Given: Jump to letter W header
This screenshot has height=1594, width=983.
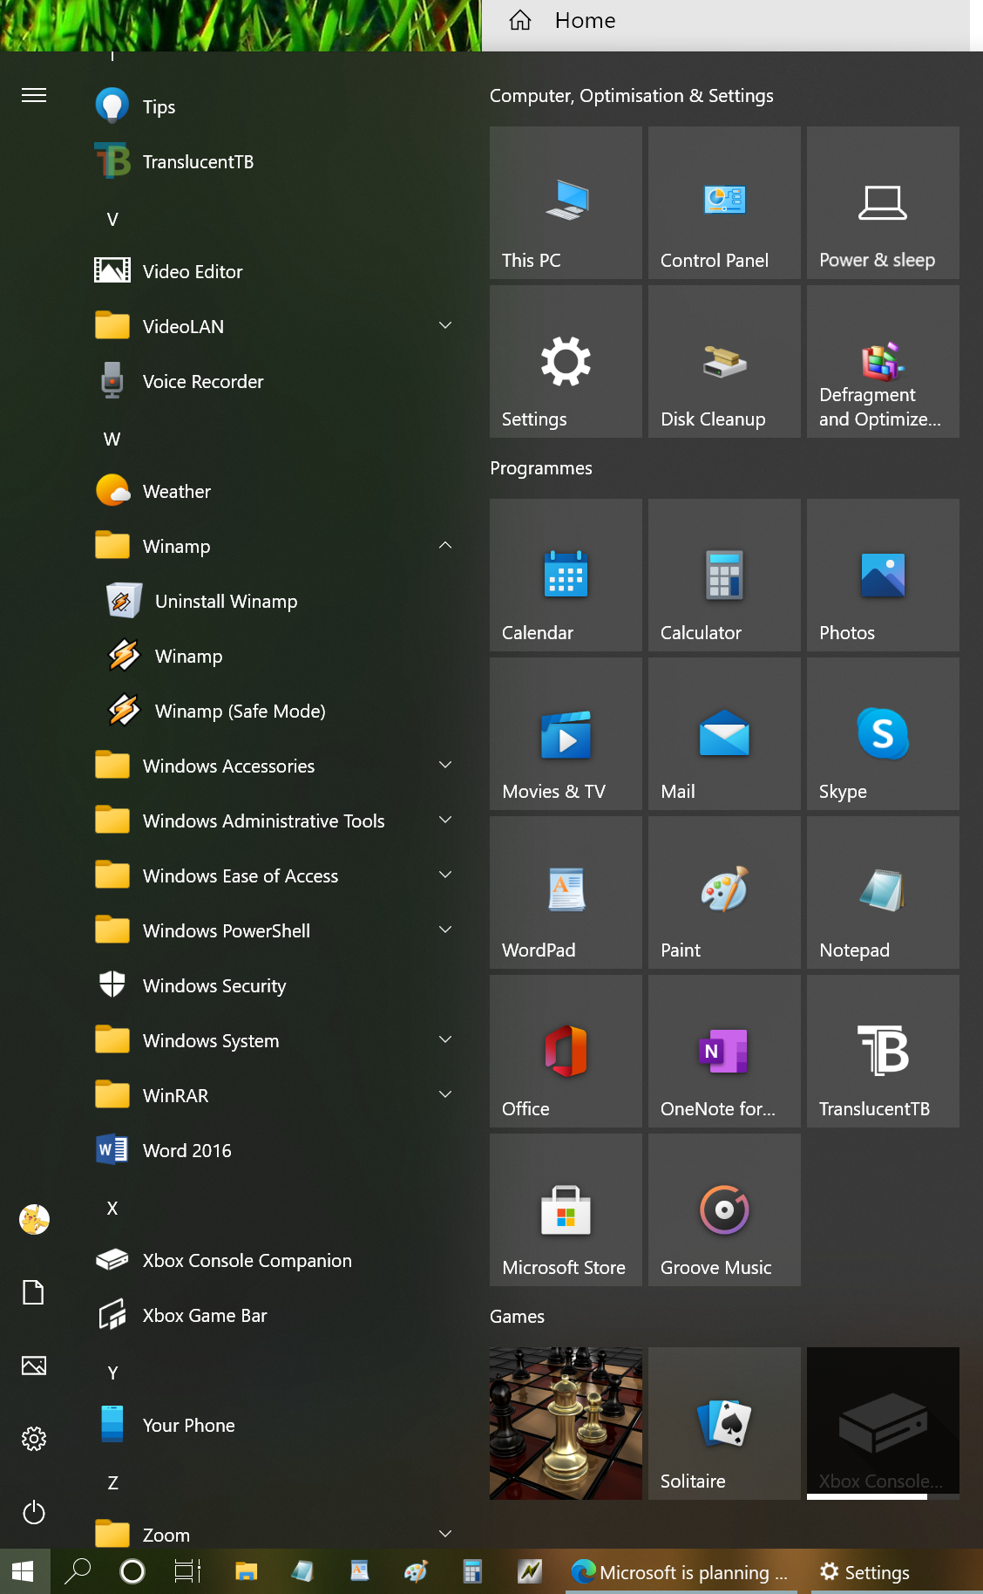Looking at the screenshot, I should click(112, 439).
